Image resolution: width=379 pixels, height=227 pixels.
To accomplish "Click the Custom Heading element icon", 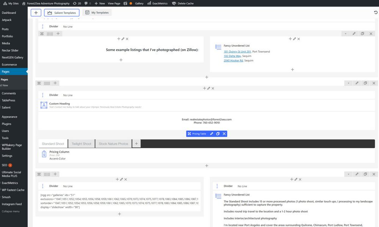I will point(44,105).
